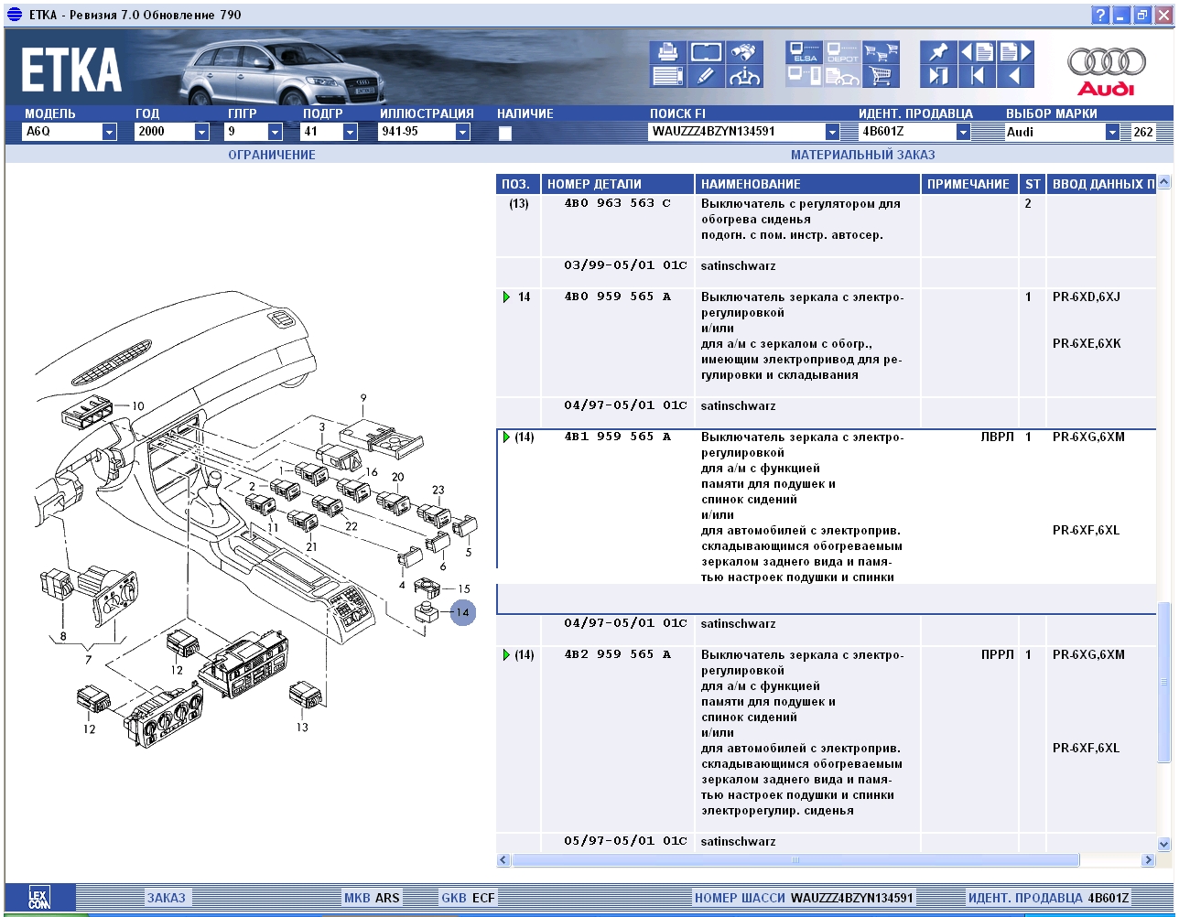
Task: Open the ГОД year dropdown
Action: point(201,132)
